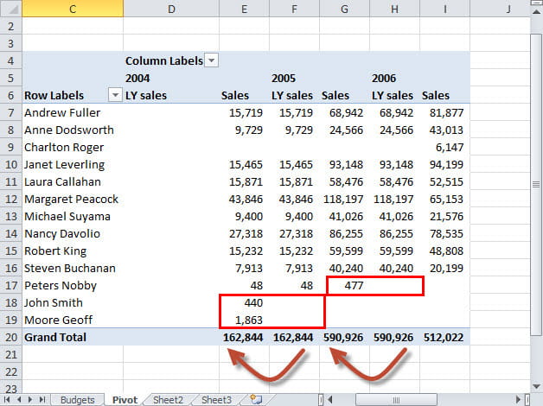Select the cell with value 1,863
This screenshot has height=406, width=543.
(x=244, y=320)
